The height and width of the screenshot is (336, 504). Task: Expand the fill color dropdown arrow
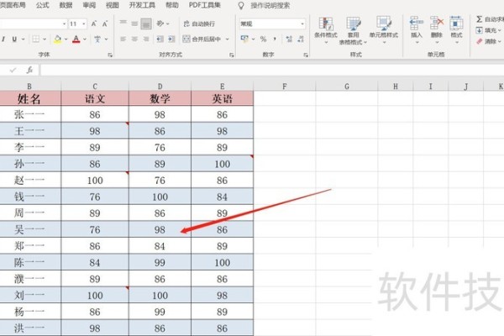(x=66, y=39)
